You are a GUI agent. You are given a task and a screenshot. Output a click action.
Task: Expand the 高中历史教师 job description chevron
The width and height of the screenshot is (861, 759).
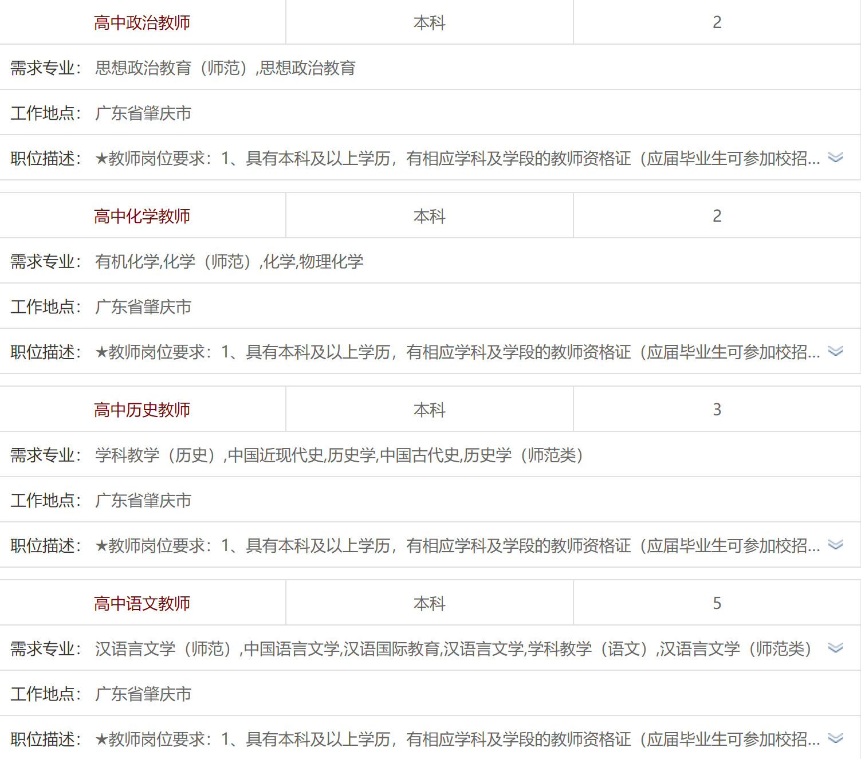pos(836,545)
